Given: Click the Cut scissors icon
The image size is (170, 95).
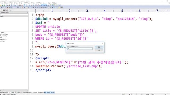Looking at the screenshot, I should (x=16, y=5).
